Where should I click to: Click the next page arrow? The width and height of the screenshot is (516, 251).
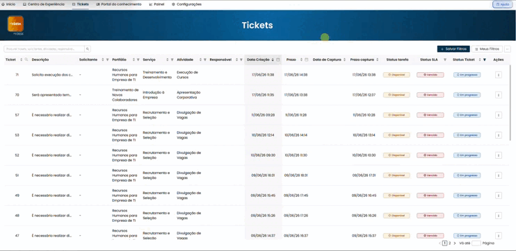point(455,243)
